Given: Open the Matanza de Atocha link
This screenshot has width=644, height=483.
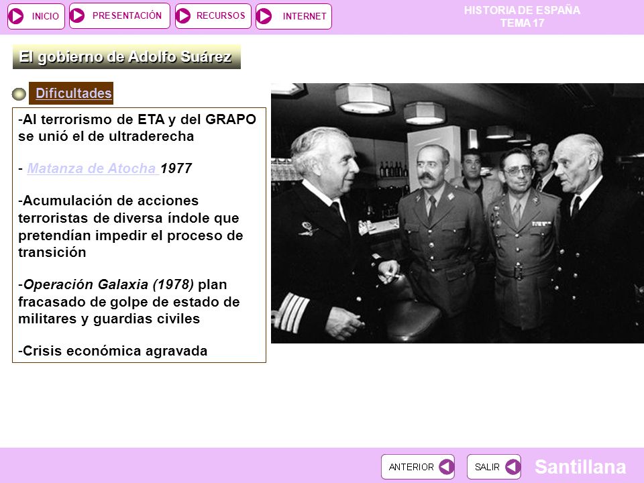Looking at the screenshot, I should coord(93,168).
